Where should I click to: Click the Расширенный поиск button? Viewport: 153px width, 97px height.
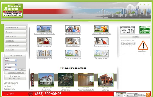coord(15,73)
